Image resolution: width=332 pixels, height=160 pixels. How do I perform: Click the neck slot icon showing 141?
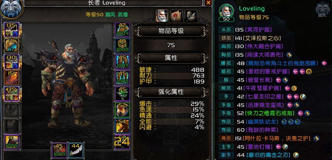coord(12,46)
